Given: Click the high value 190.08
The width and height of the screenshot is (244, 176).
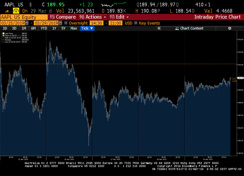Looking at the screenshot, I should [x=149, y=11].
